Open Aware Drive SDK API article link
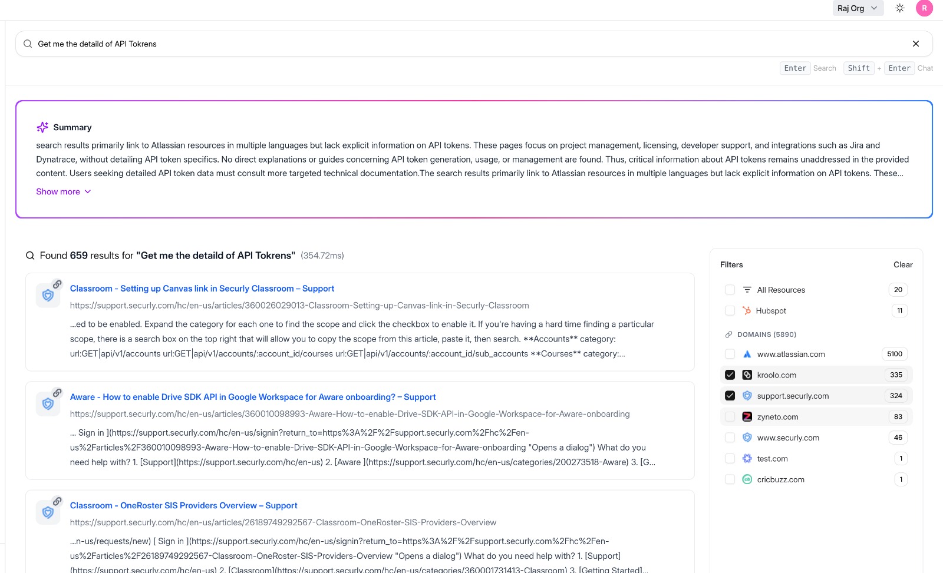Screen dimensions: 943x573 pyautogui.click(x=252, y=397)
